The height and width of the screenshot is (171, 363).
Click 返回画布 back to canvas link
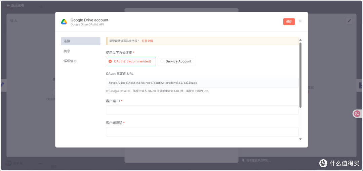(15, 5)
